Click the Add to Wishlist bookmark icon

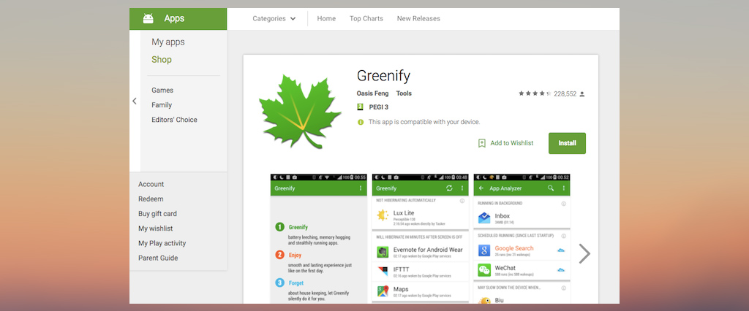coord(482,143)
